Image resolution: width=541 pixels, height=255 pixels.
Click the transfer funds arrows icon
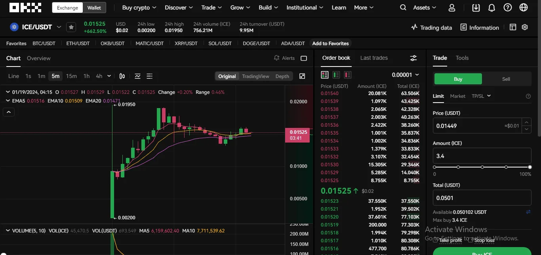coord(528,212)
